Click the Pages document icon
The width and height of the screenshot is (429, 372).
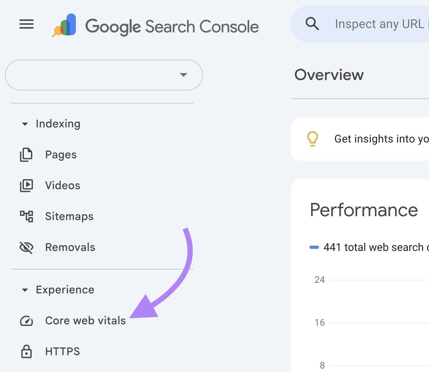pyautogui.click(x=26, y=155)
